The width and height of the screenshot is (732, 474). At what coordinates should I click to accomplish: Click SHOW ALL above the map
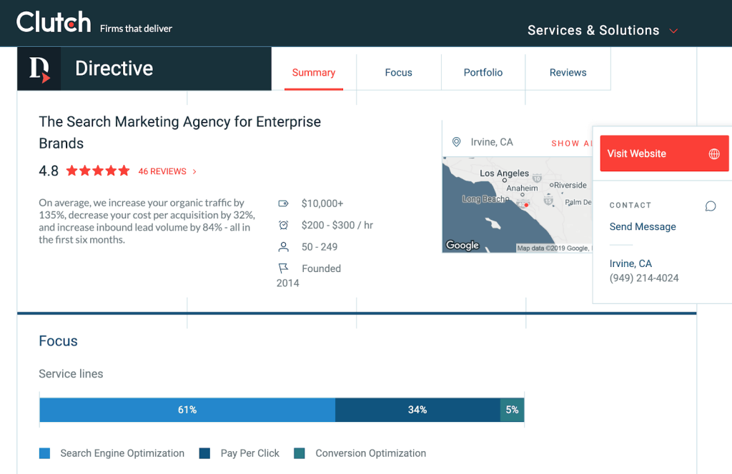572,143
